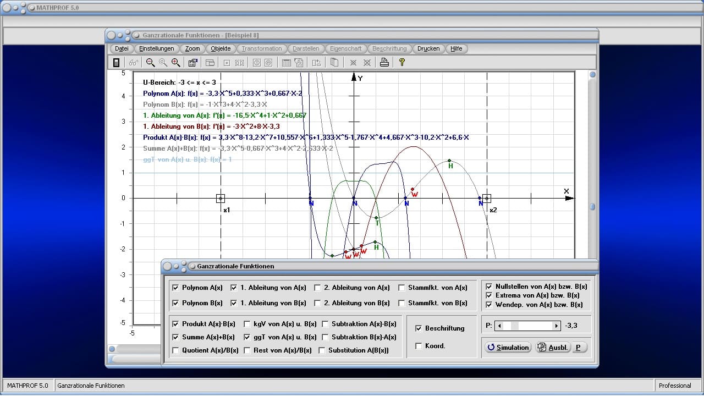Click the bottom left horizontal slider knob
Image resolution: width=704 pixels, height=396 pixels.
coord(112,349)
